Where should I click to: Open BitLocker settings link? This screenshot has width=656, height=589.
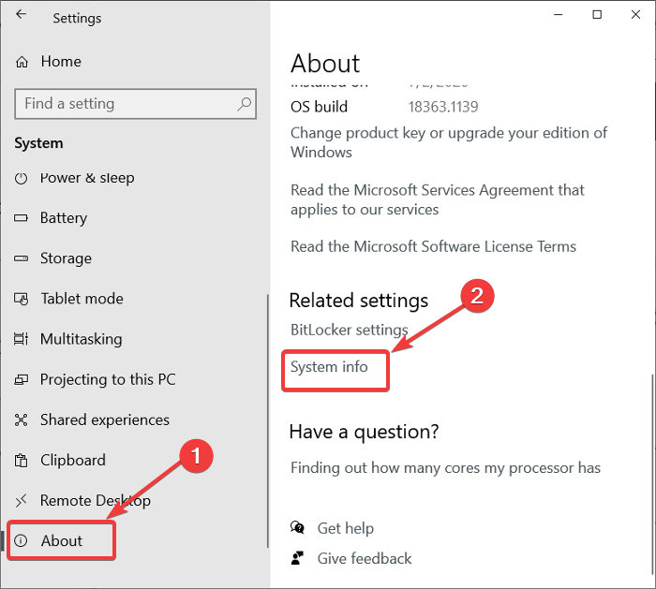click(x=349, y=330)
